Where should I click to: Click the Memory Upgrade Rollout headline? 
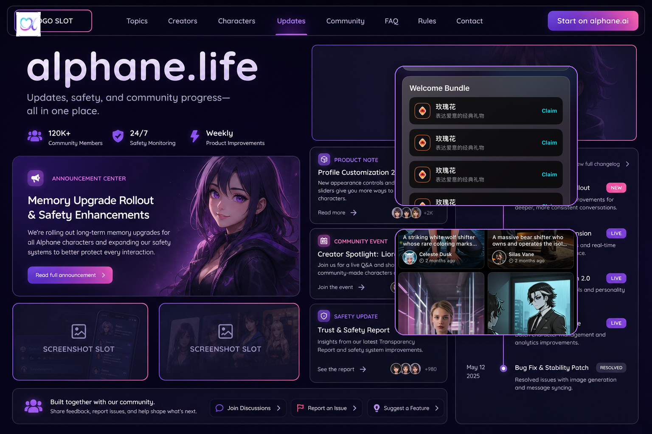tap(91, 208)
